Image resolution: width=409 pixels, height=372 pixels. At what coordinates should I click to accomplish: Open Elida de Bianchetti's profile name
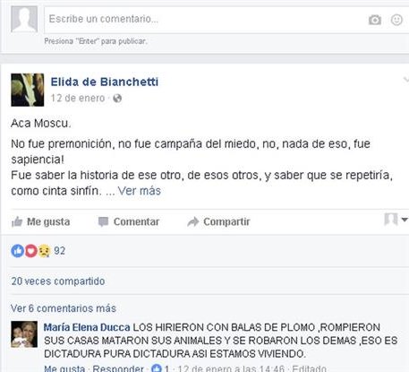(105, 82)
